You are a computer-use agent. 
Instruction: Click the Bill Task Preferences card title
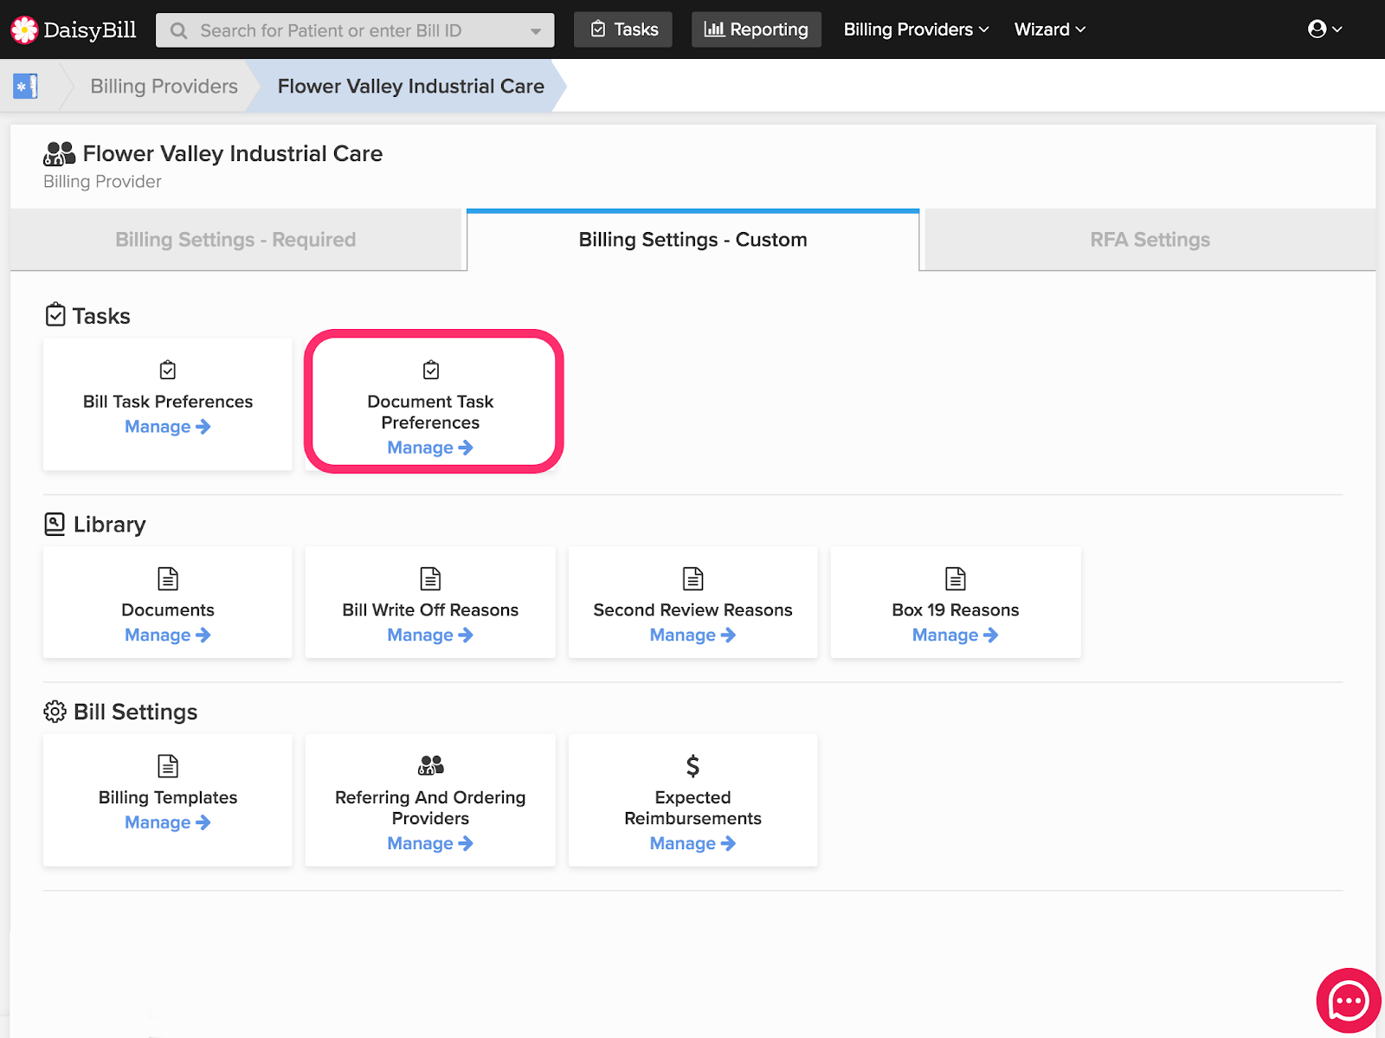point(168,402)
